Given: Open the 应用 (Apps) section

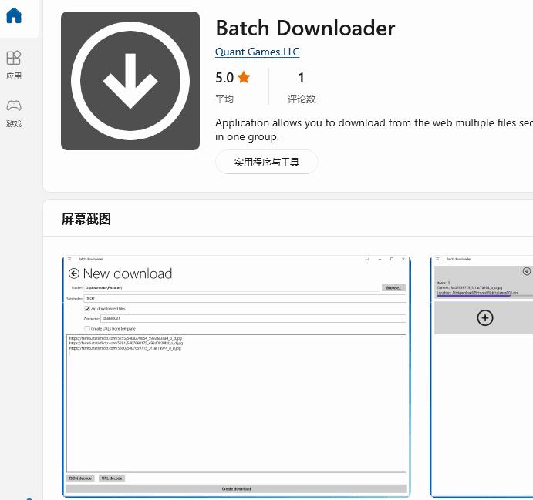Looking at the screenshot, I should click(14, 65).
